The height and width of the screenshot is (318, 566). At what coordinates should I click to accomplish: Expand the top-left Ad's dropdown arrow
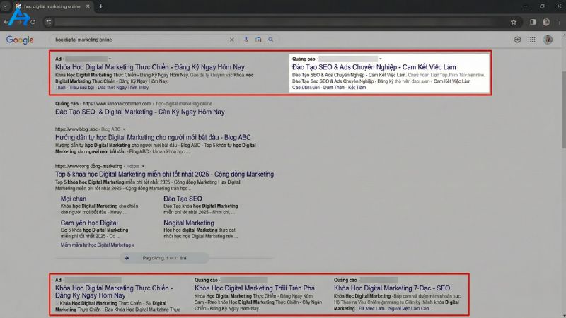click(110, 59)
